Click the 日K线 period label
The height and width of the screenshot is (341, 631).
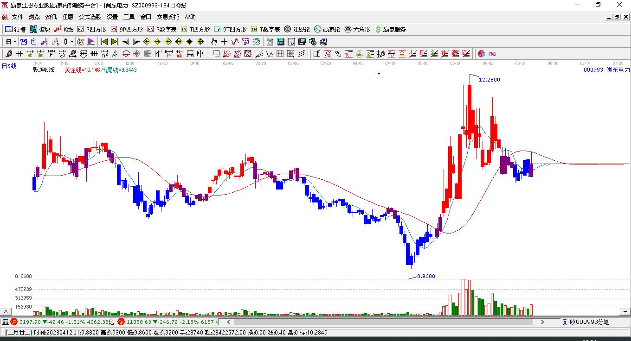(x=9, y=66)
